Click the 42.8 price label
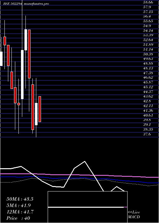This screenshot has width=159, height=223. pos(147,101)
